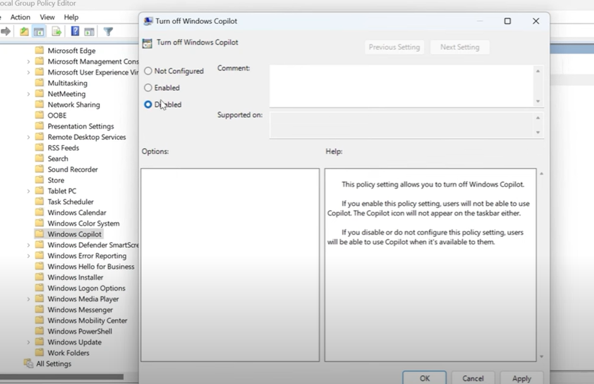Open Help using the blue question mark icon
Viewport: 594px width, 384px height.
[73, 31]
